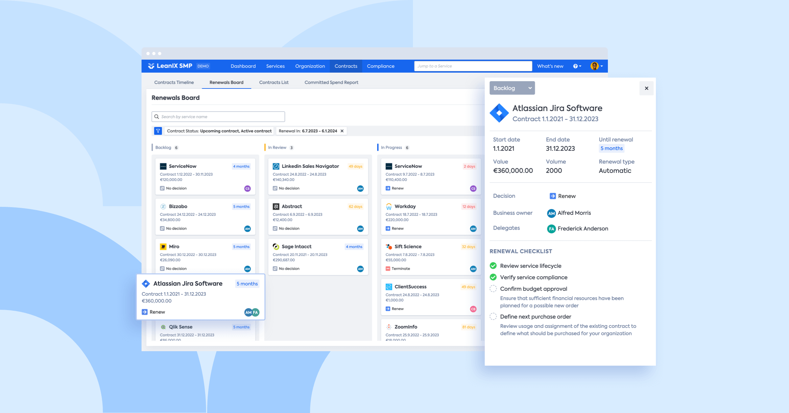789x413 pixels.
Task: Click the Contract Status filter chip
Action: (x=219, y=131)
